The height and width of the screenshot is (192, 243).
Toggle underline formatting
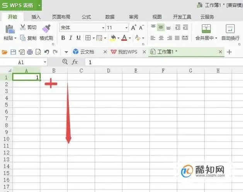(78, 38)
